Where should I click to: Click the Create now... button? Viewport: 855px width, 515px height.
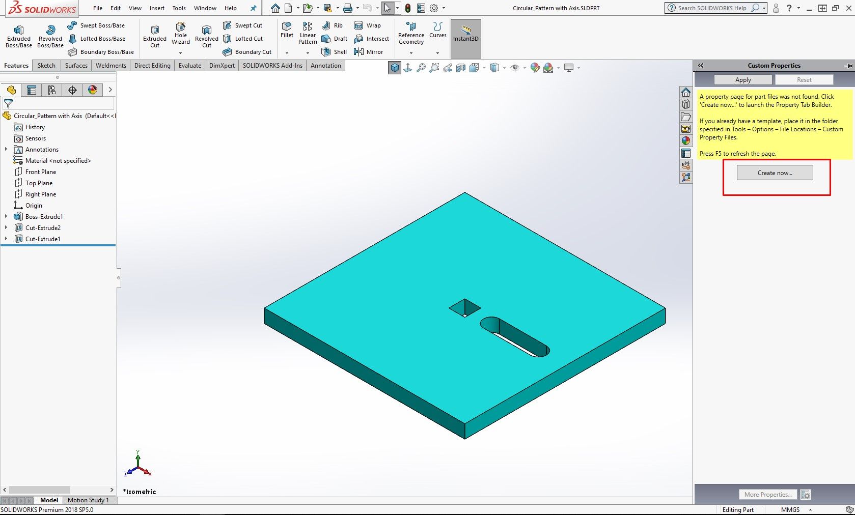pyautogui.click(x=775, y=173)
